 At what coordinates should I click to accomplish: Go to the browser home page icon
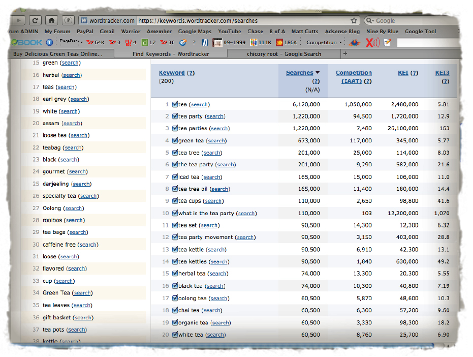click(51, 20)
